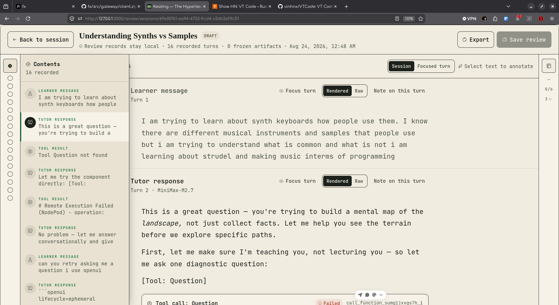Viewport: 559px width, 305px height.
Task: Show Learner message as Rendered
Action: (x=337, y=91)
